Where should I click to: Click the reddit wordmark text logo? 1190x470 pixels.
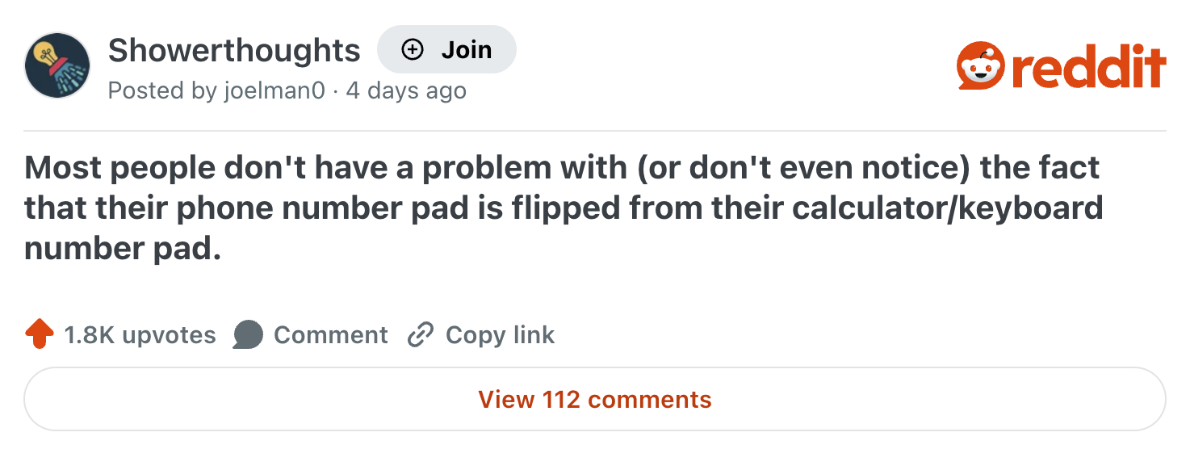[x=1087, y=66]
